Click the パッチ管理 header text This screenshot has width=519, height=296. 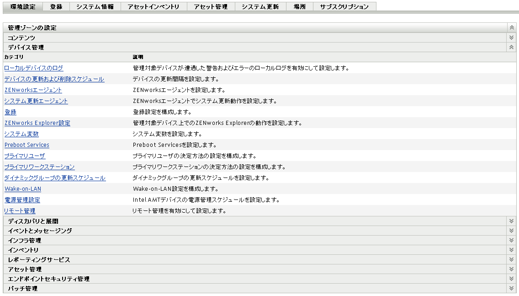[22, 288]
